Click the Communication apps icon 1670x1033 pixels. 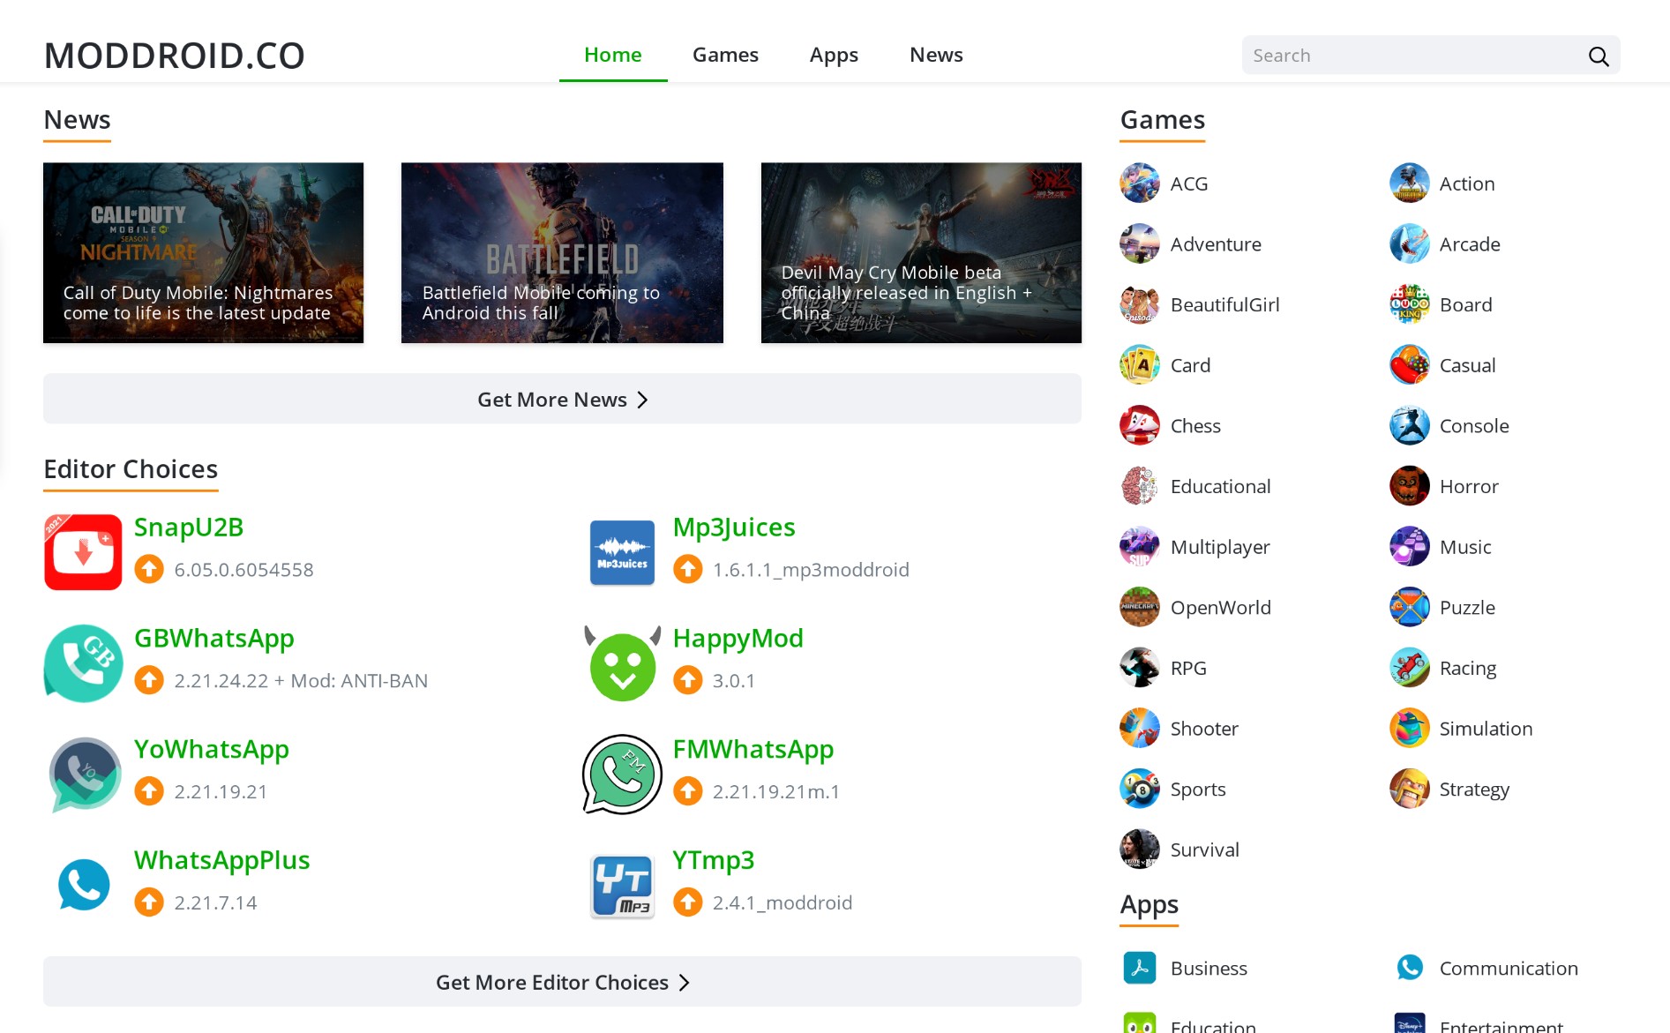[1409, 968]
